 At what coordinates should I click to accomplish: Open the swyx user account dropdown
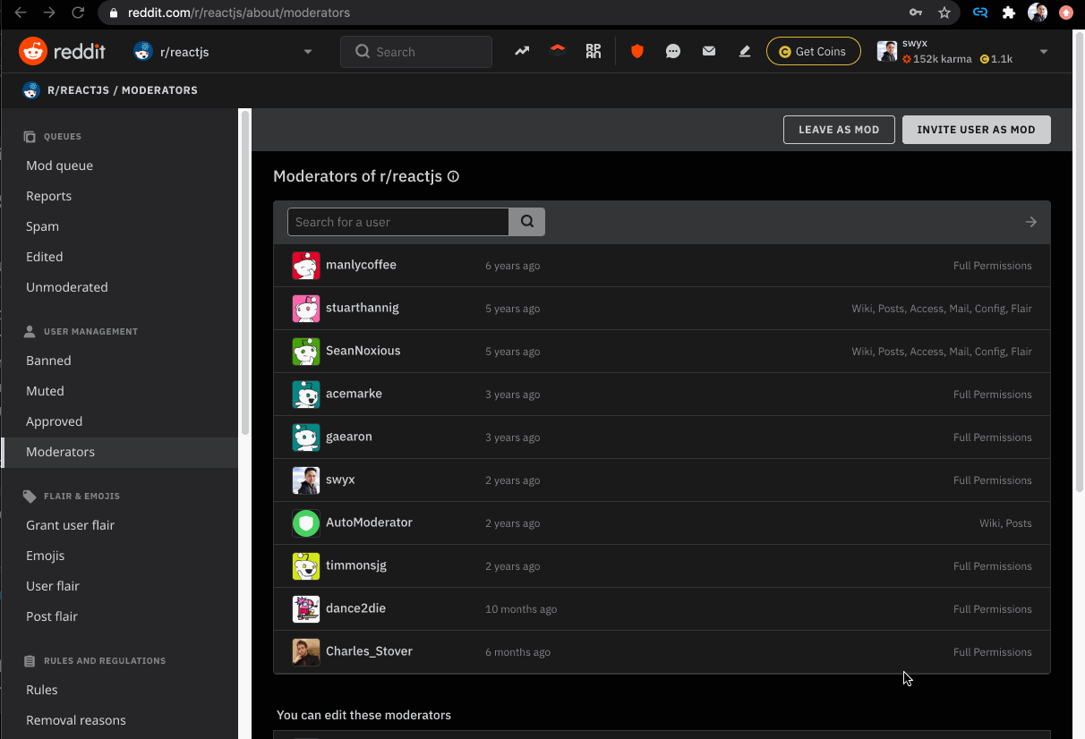tap(1043, 52)
